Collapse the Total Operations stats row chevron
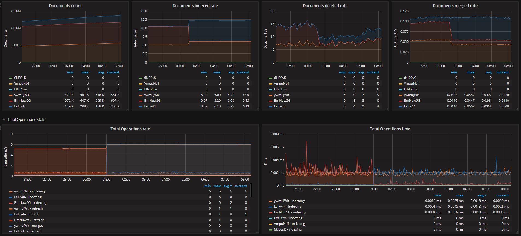Image resolution: width=521 pixels, height=236 pixels. pos(4,120)
